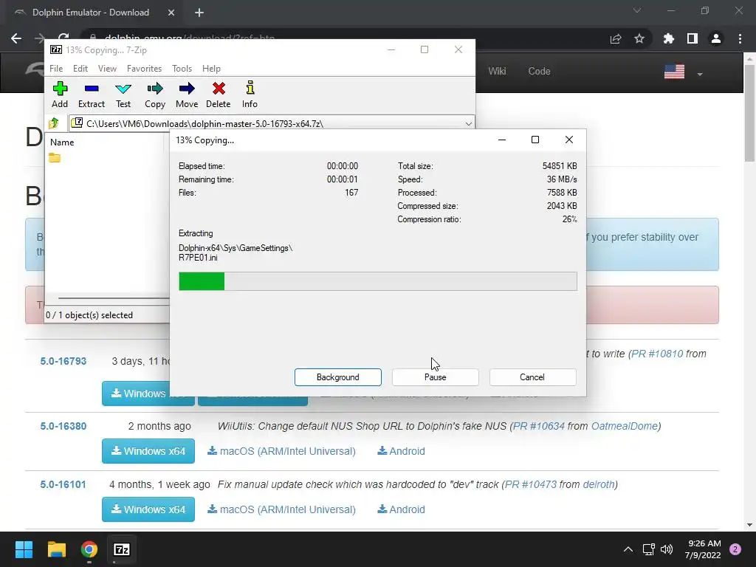
Task: Go back in Chrome browser
Action: click(16, 38)
